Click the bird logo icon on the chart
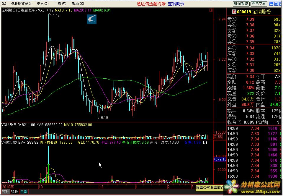The width and height of the screenshot is (283, 196). click(92, 19)
